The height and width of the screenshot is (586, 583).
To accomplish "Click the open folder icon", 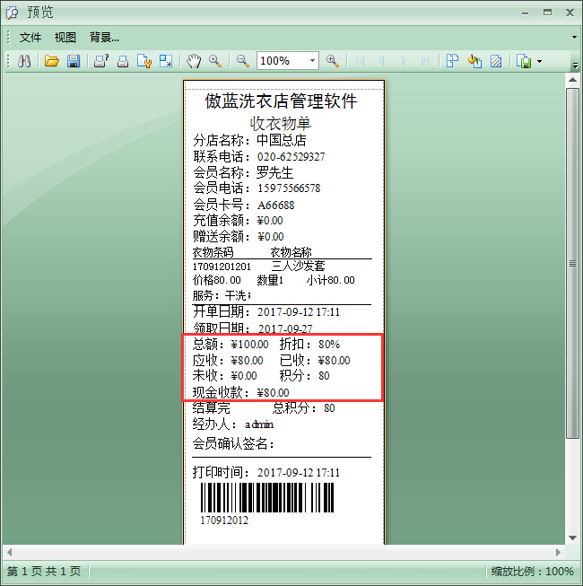I will pyautogui.click(x=52, y=61).
